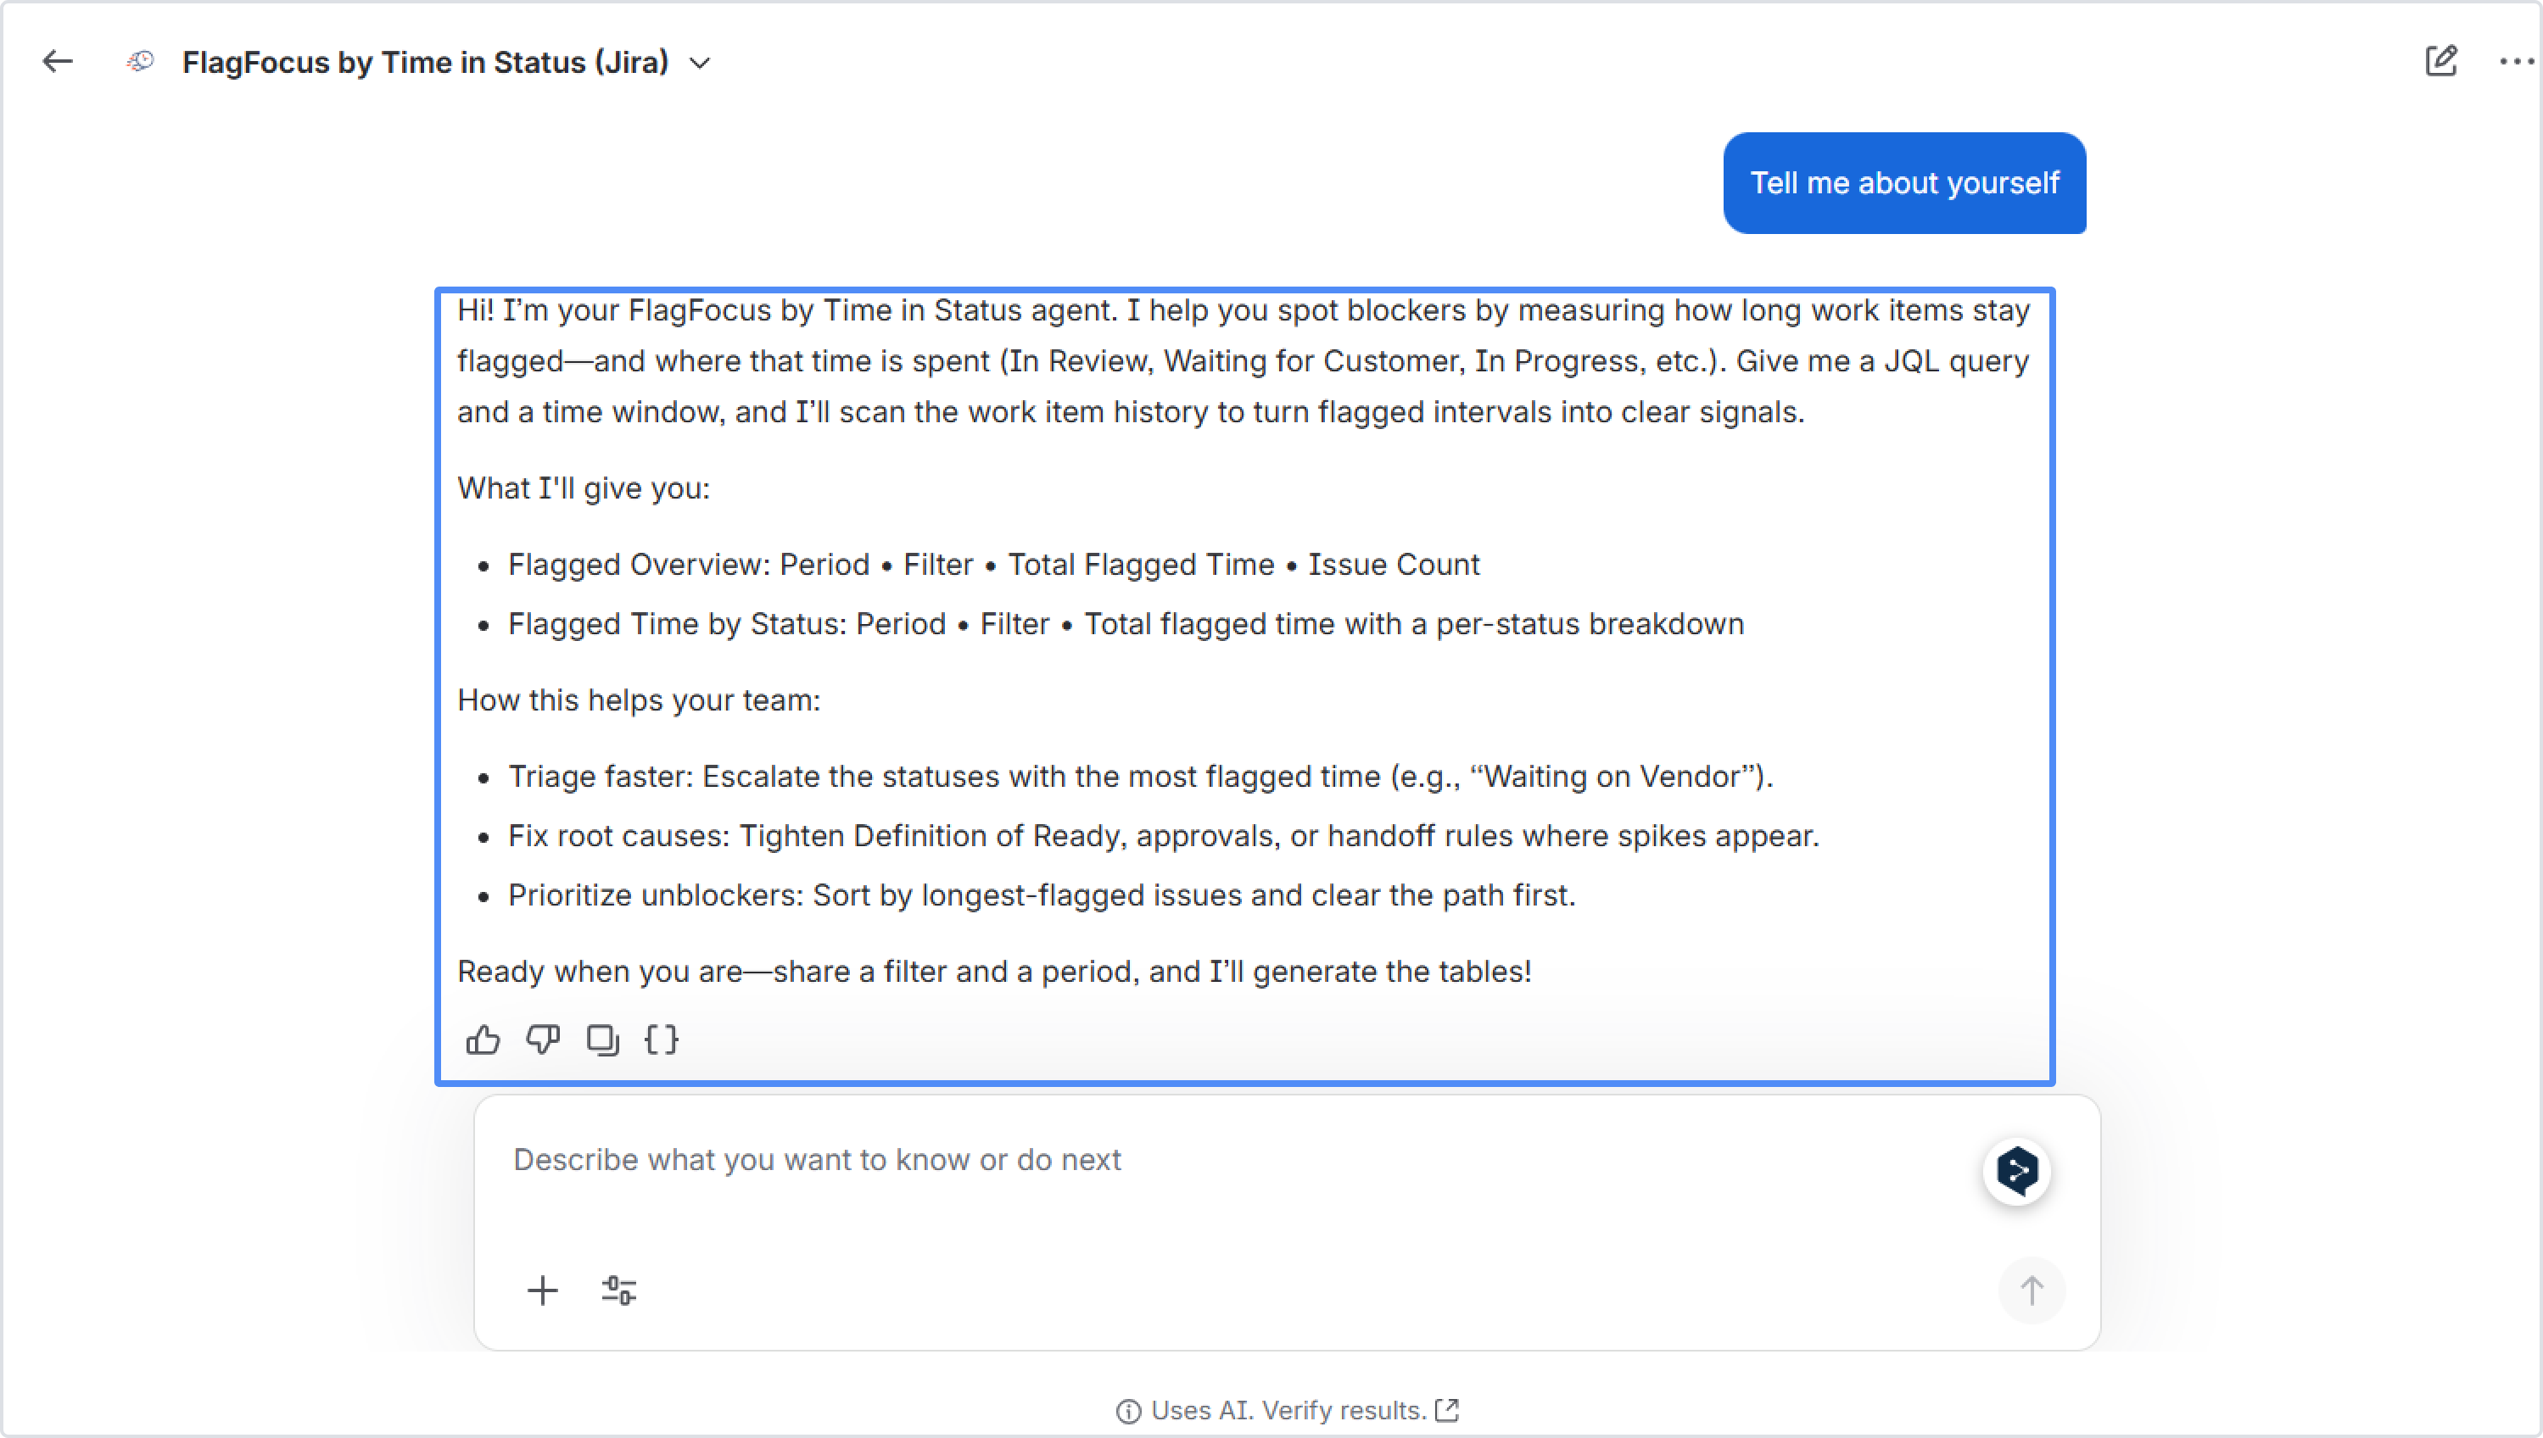Copy the agent response
Screen dimensions: 2543x1438
(602, 1040)
